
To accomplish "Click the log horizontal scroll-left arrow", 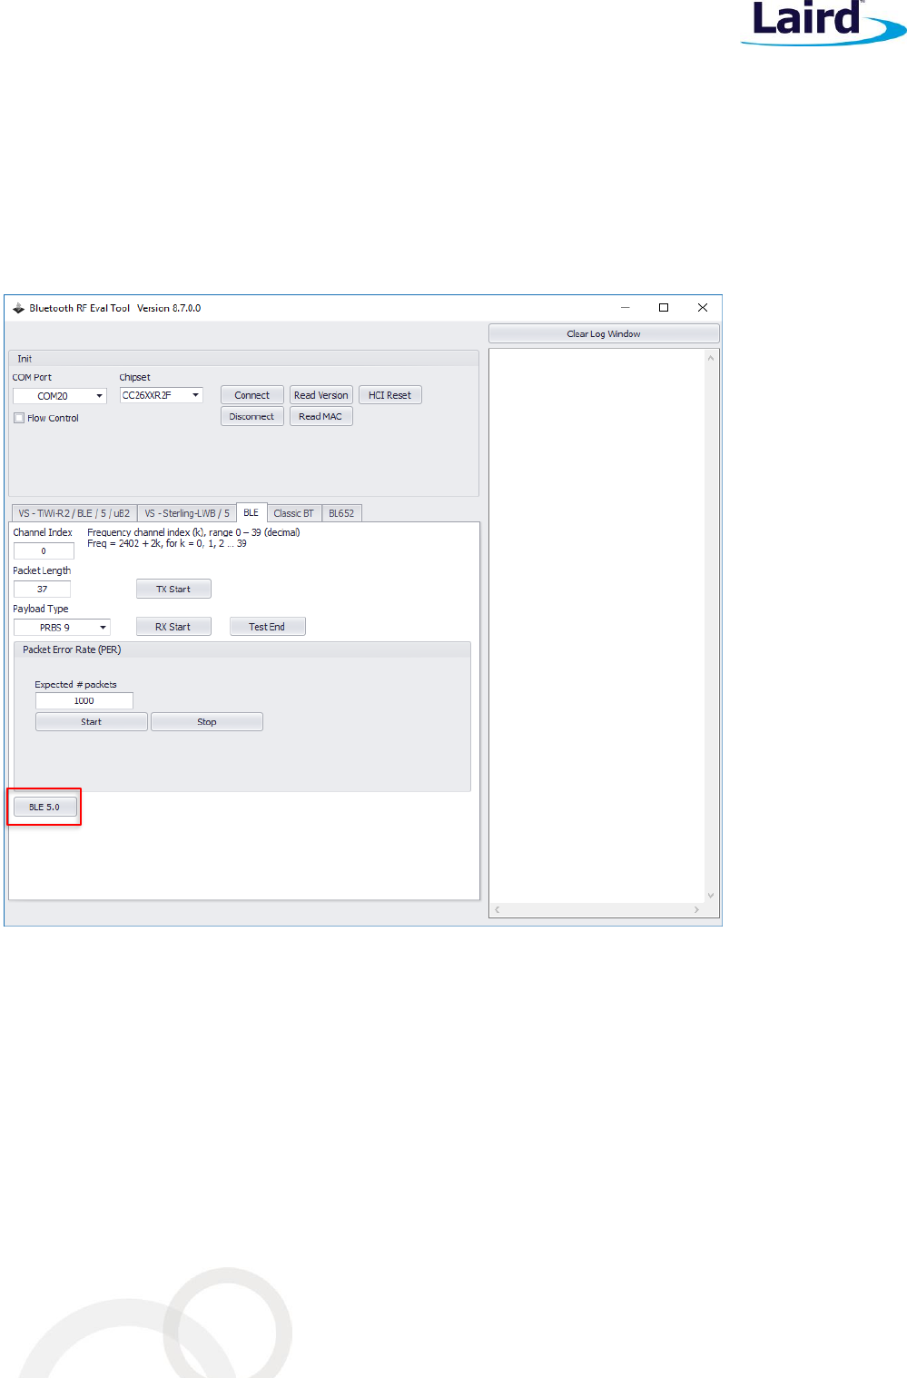I will (498, 909).
